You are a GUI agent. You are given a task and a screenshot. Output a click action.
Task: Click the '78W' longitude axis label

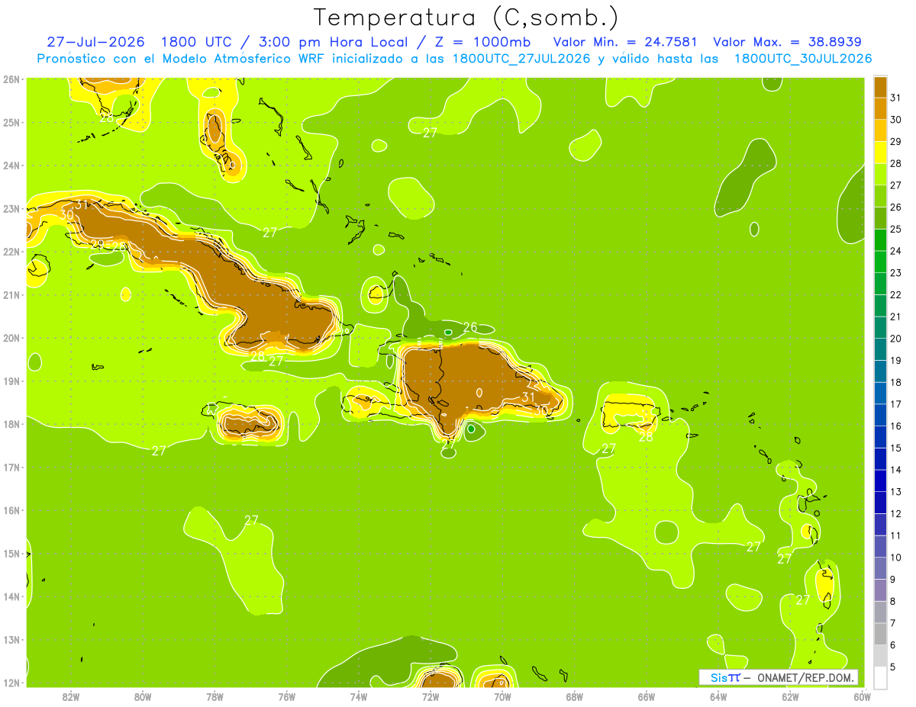214,696
